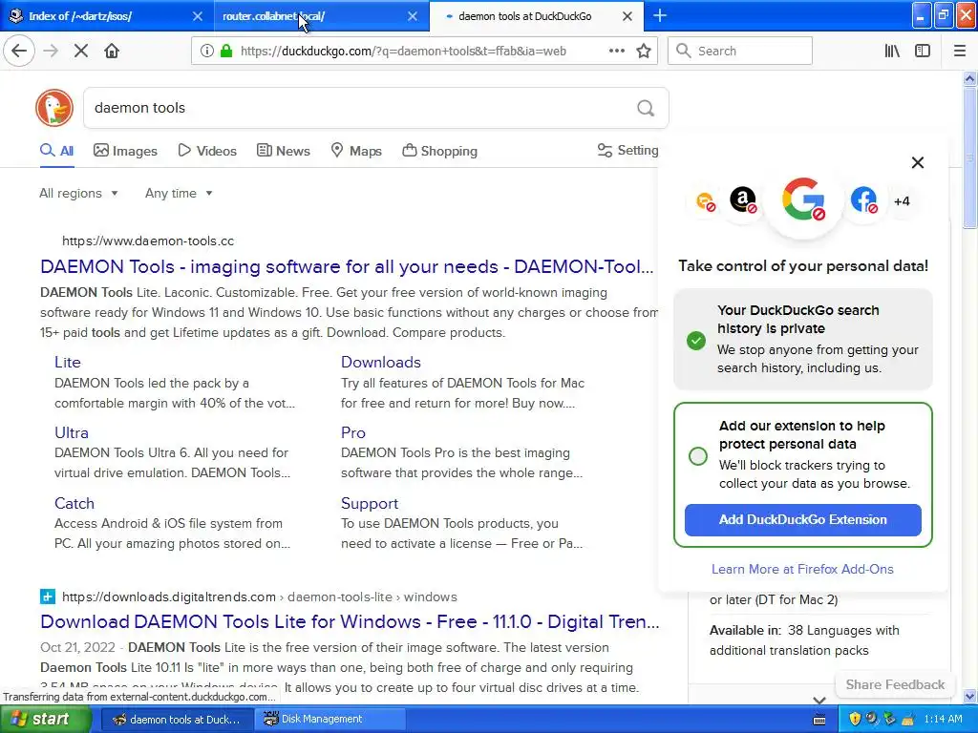Click the browser address bar URL

pos(403,52)
